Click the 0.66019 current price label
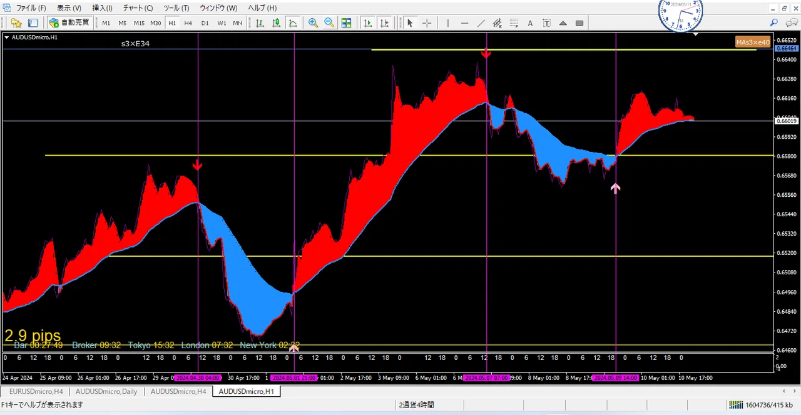Screen dimensions: 801x415 786,121
